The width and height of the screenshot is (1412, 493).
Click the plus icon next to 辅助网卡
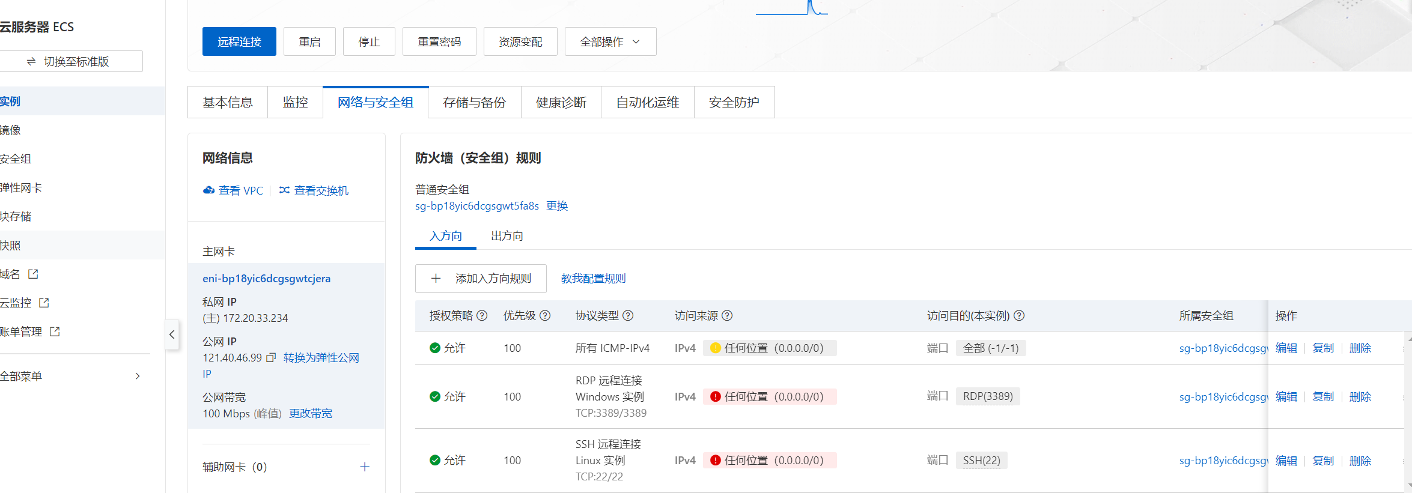[x=365, y=467]
